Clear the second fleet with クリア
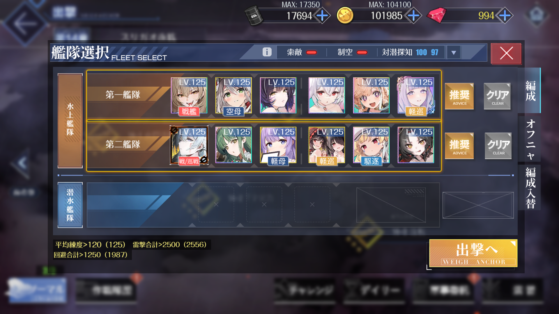This screenshot has height=314, width=559. pos(498,146)
